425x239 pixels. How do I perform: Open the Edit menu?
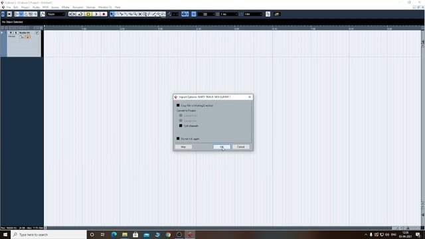point(16,7)
